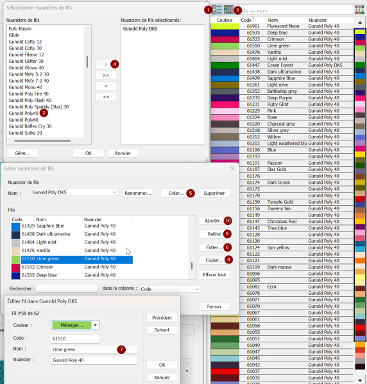Switch thread panel to list view icon
367x384 pixels.
tap(217, 10)
